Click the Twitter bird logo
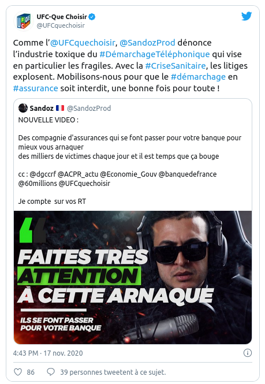Viewport: 265px width, 384px height. pos(247,16)
